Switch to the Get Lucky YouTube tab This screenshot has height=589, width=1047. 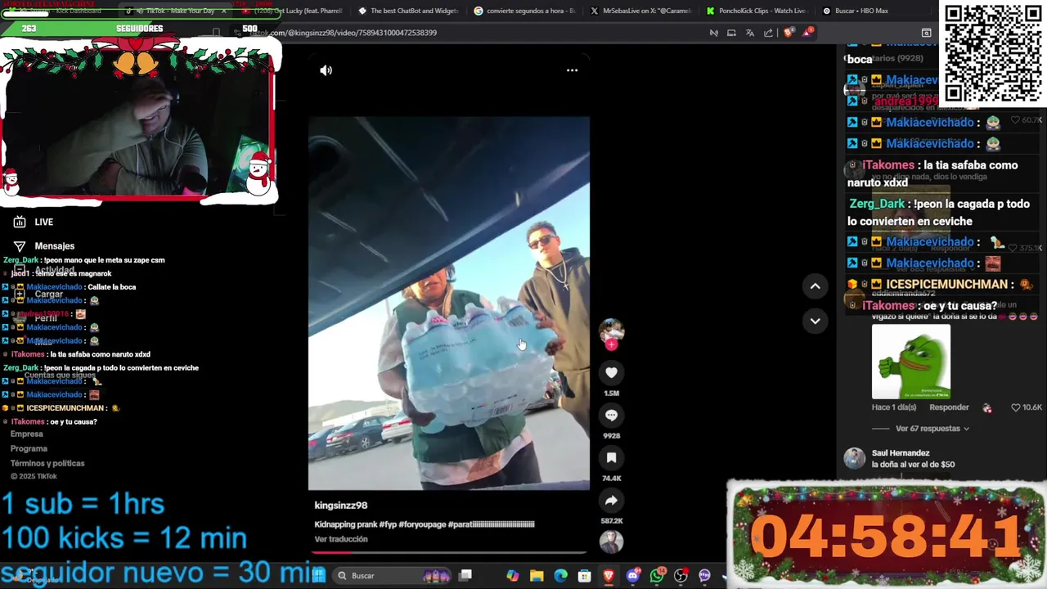pyautogui.click(x=293, y=11)
